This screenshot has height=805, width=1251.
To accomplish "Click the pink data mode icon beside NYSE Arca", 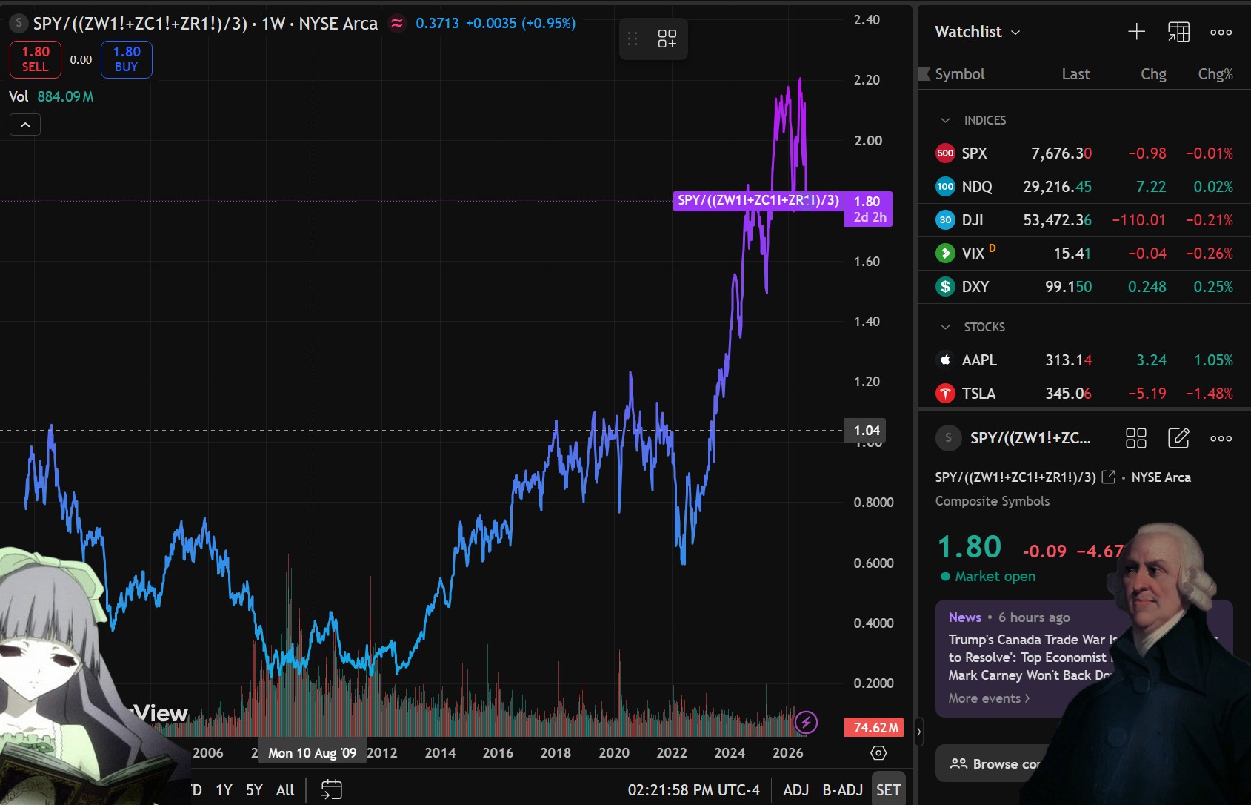I will point(397,24).
